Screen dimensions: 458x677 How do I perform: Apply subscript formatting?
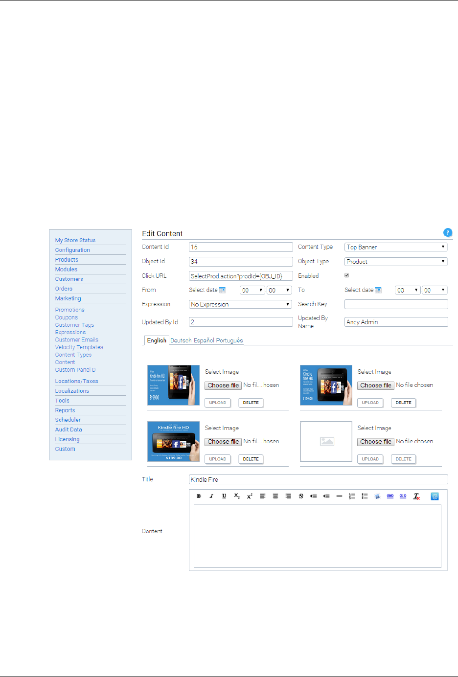pos(237,496)
